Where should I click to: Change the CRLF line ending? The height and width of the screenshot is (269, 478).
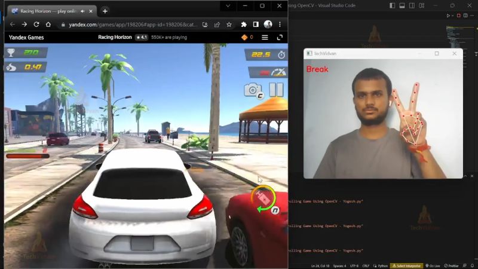pos(366,266)
